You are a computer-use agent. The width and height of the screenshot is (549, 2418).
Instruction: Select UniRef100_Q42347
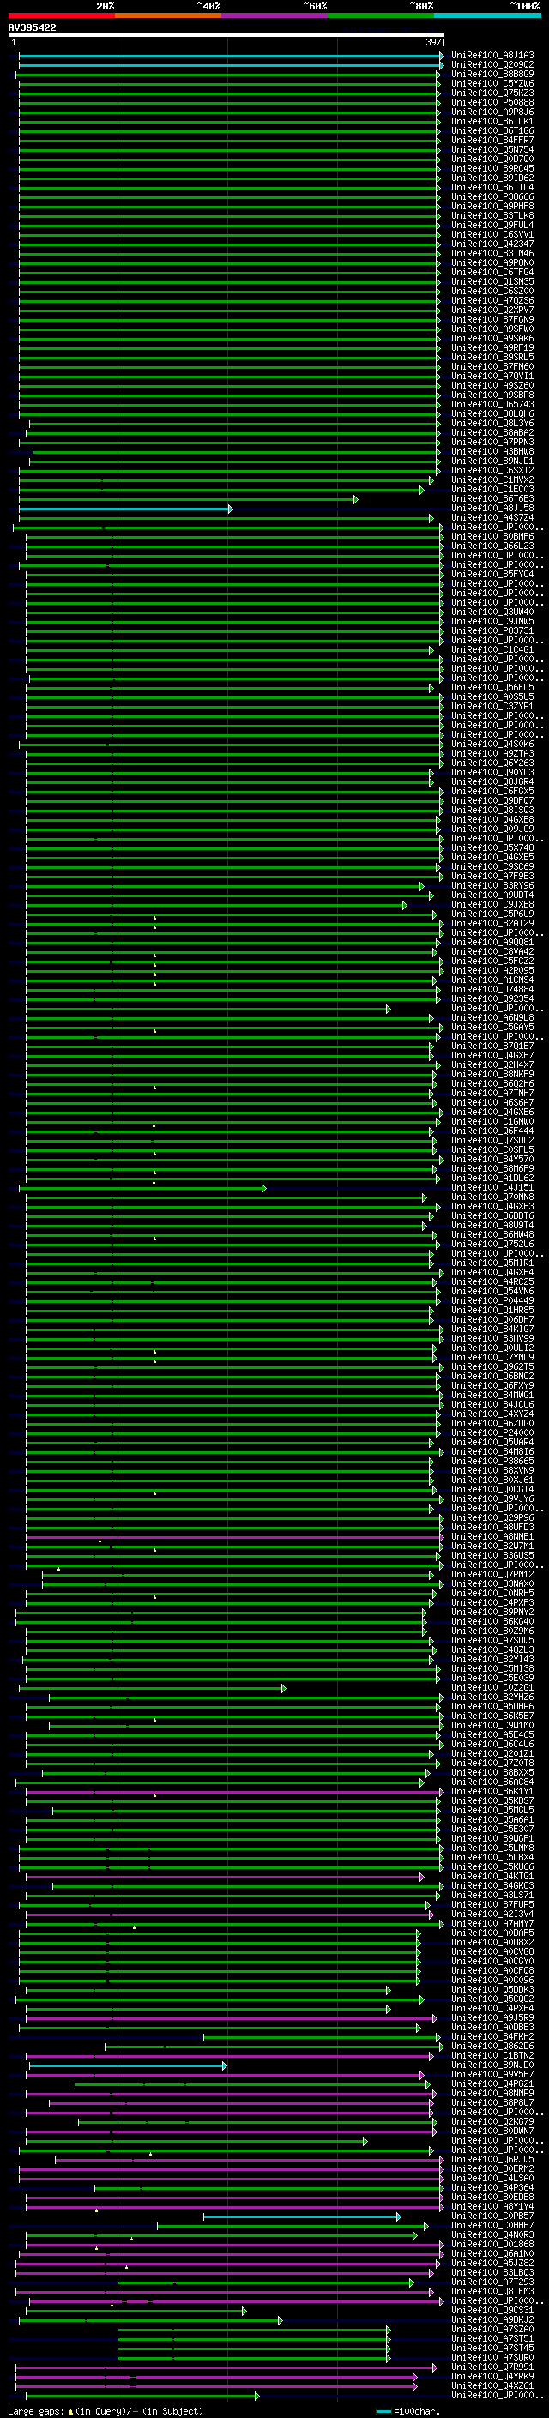[492, 244]
